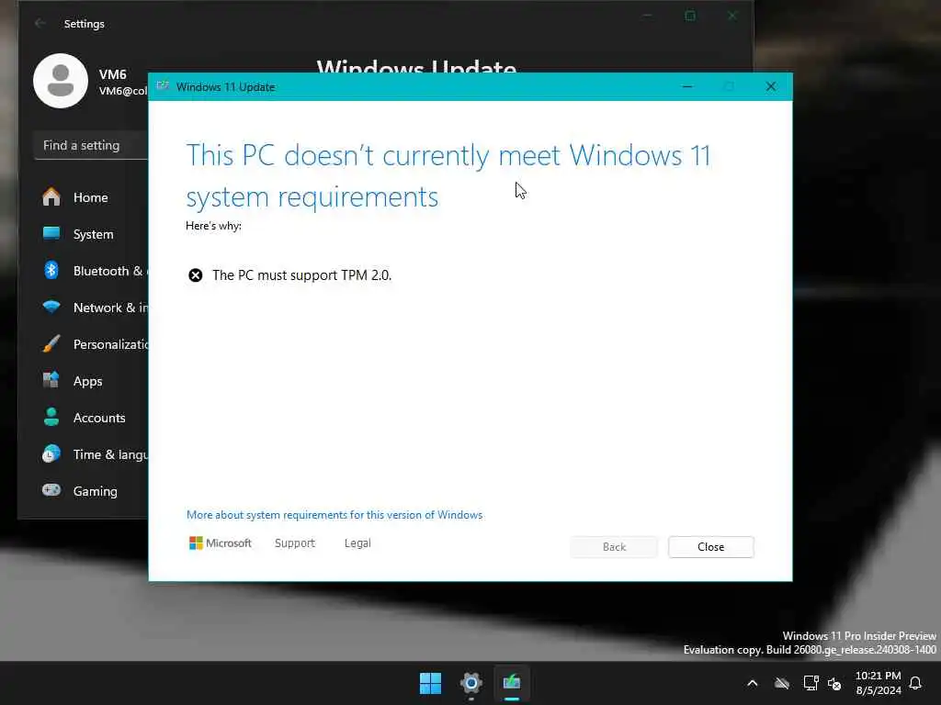This screenshot has width=941, height=705.
Task: Open Home in Settings sidebar
Action: [x=90, y=198]
